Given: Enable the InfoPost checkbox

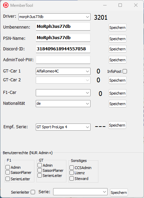Looking at the screenshot, I should 125,71.
